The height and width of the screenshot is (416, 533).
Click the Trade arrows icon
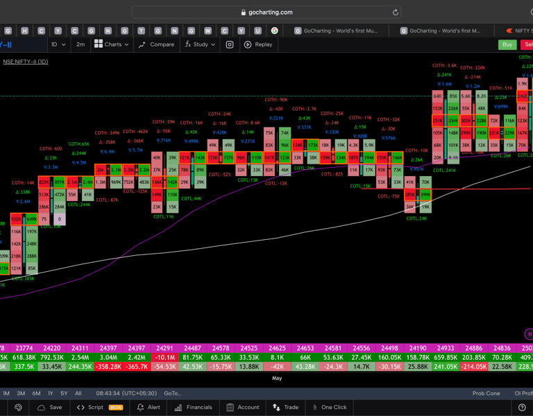[x=276, y=407]
